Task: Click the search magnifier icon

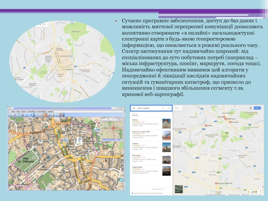Action: click(163, 108)
